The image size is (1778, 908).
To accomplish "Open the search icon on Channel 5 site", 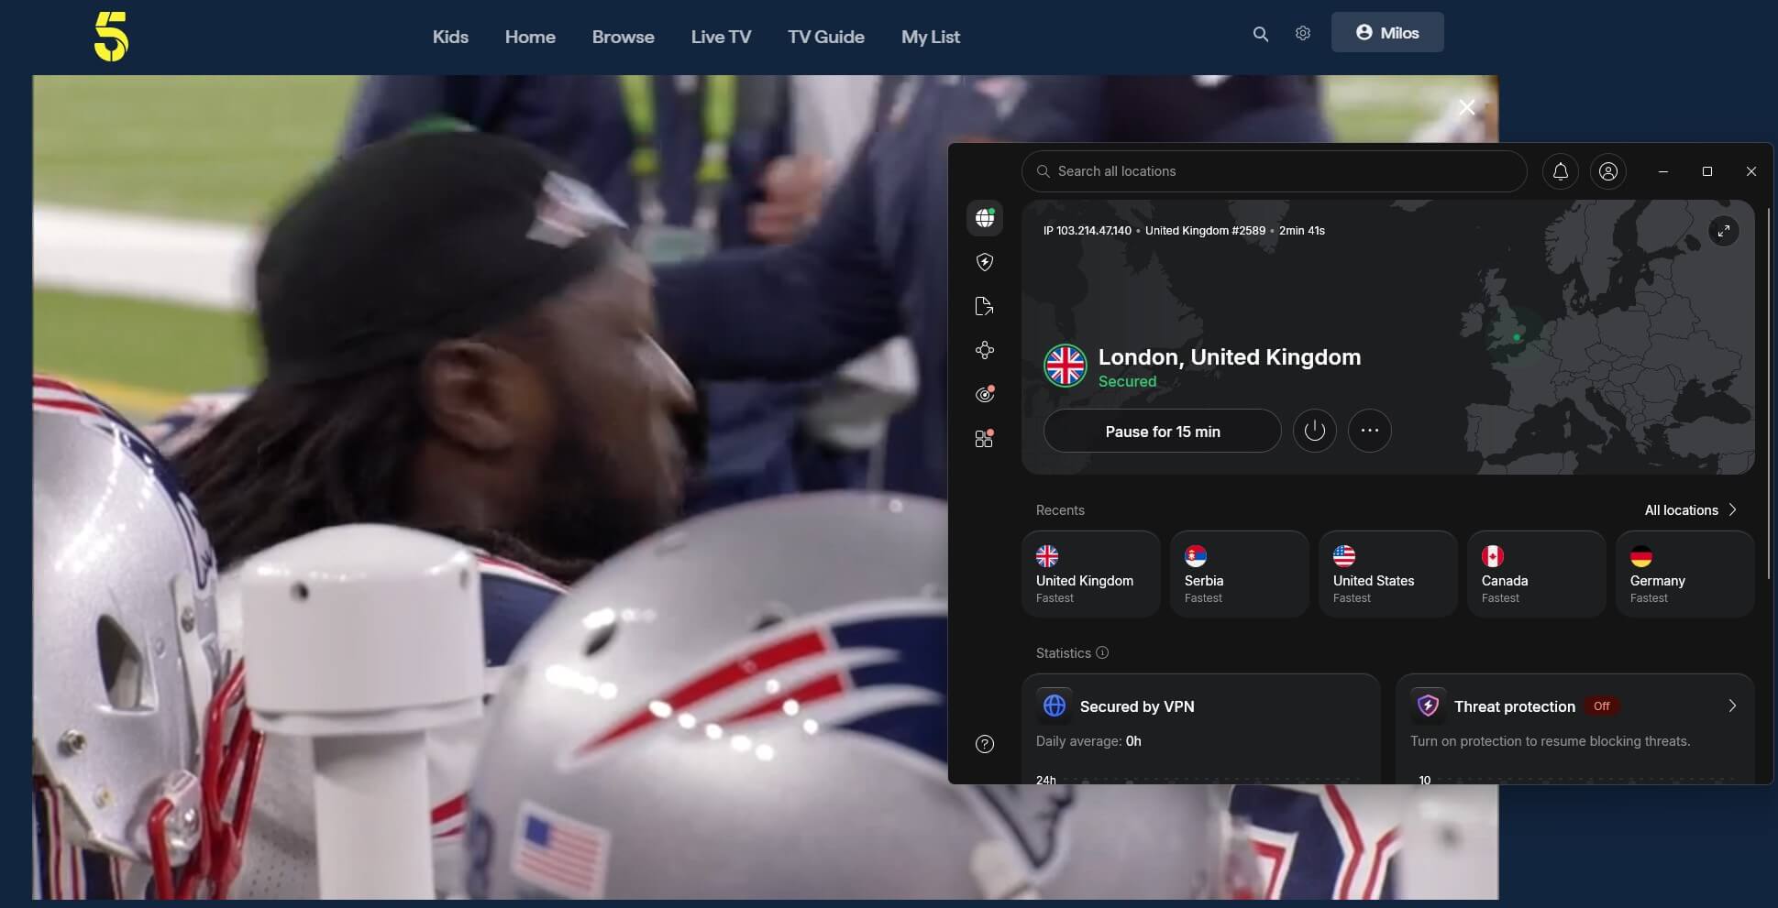I will pyautogui.click(x=1261, y=34).
